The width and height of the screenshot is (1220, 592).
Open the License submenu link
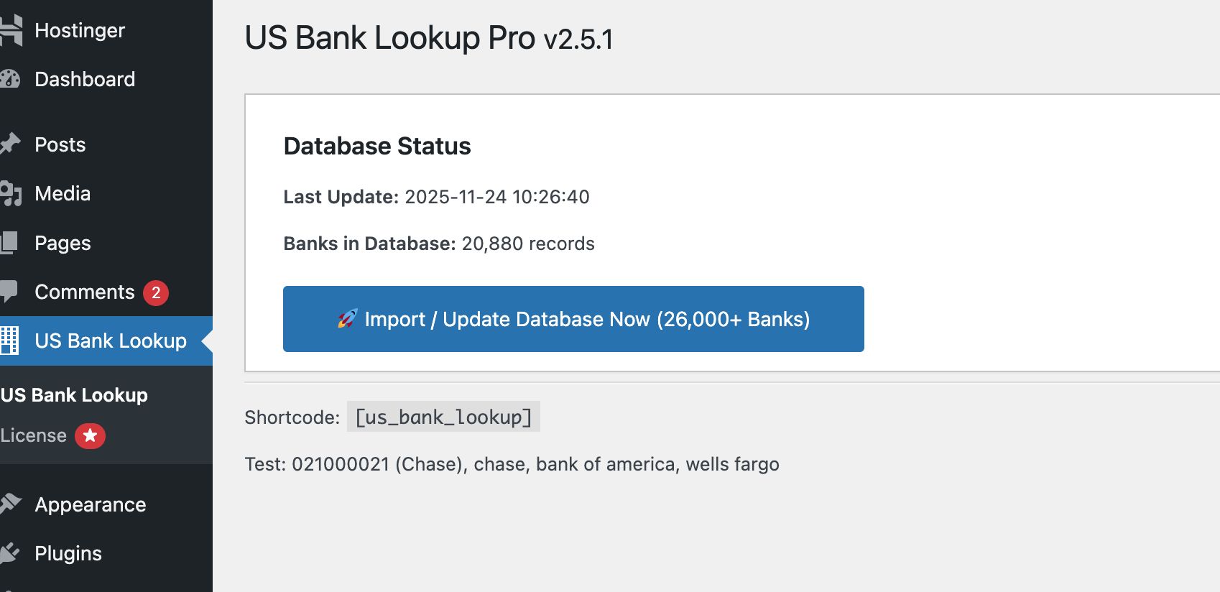coord(34,435)
